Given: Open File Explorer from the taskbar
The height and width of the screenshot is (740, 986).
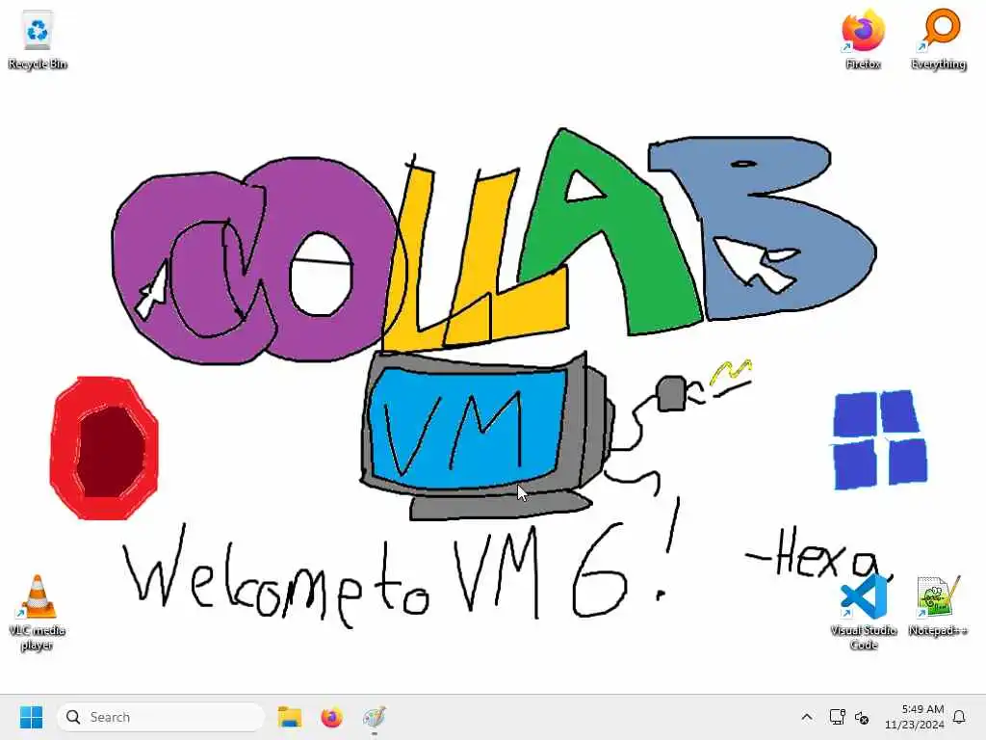Looking at the screenshot, I should click(x=290, y=717).
